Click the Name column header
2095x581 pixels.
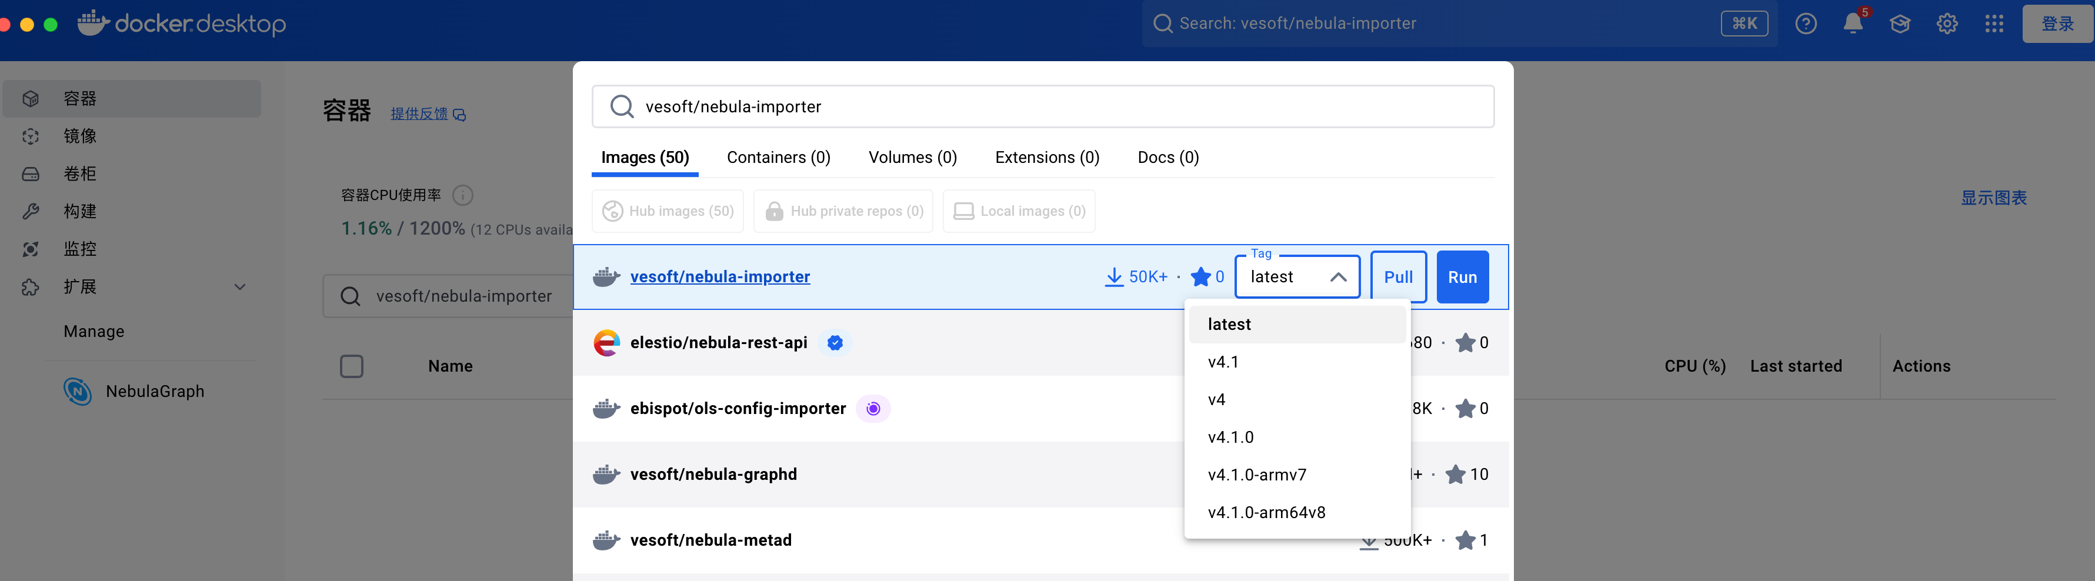click(451, 366)
